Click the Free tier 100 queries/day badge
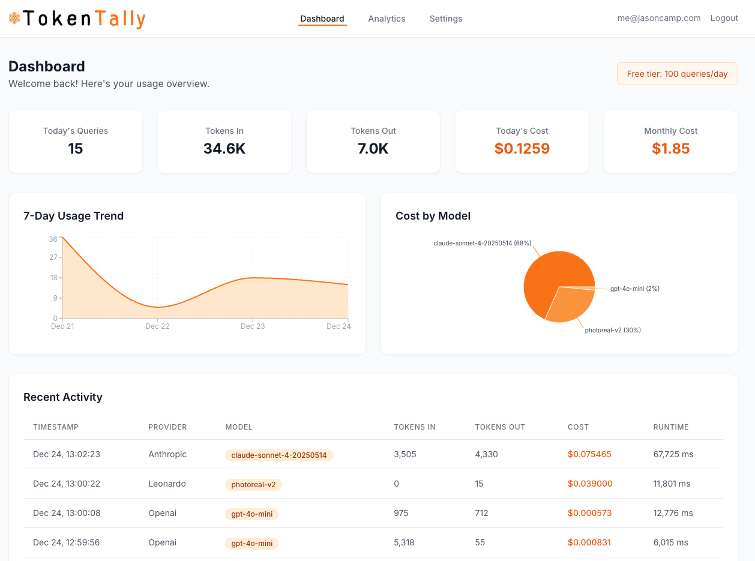The height and width of the screenshot is (561, 755). pos(677,73)
